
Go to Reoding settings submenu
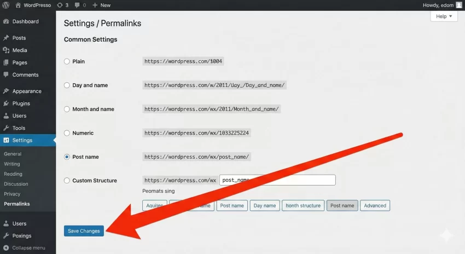tap(13, 174)
